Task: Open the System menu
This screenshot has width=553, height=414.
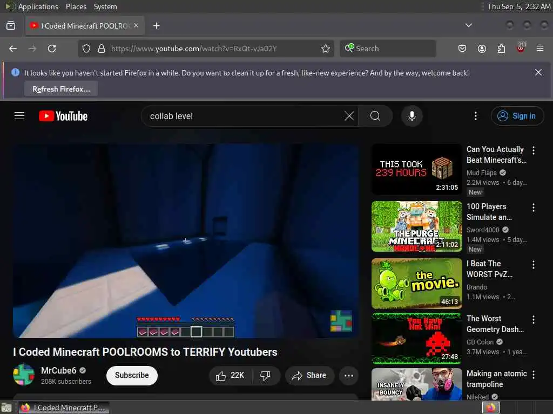Action: click(x=105, y=6)
